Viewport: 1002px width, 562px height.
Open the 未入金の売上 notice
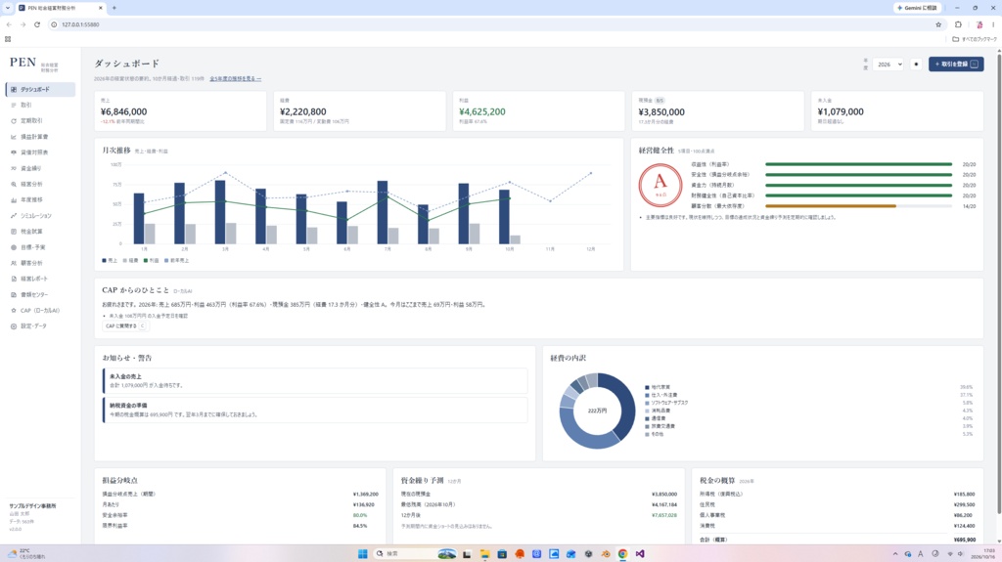315,380
